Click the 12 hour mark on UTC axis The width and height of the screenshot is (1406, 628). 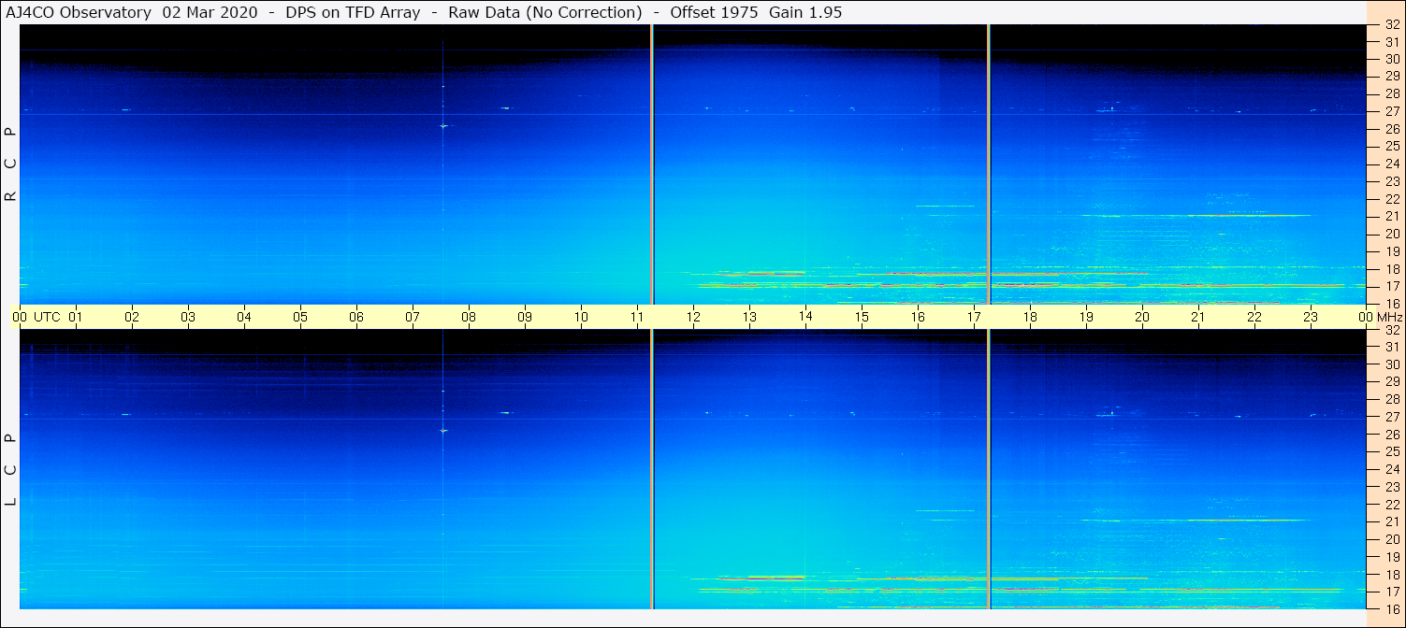click(693, 317)
